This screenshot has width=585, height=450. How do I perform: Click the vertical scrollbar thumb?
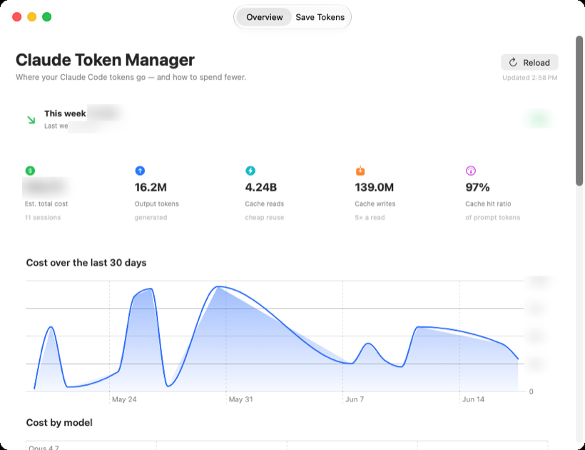click(579, 111)
